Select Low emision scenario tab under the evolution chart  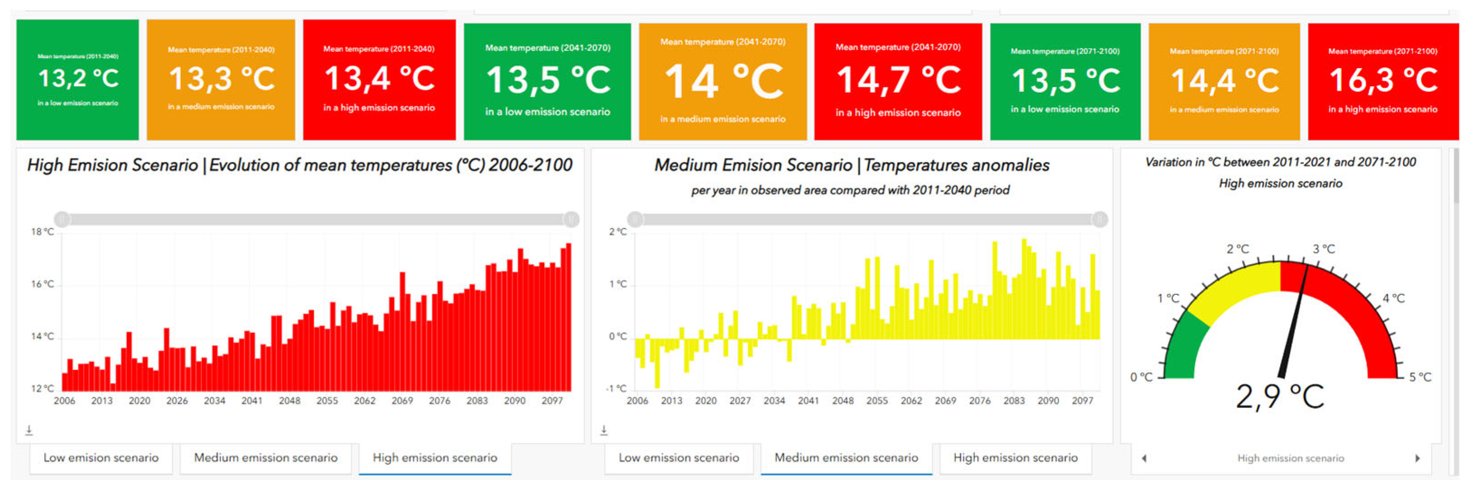click(x=101, y=458)
